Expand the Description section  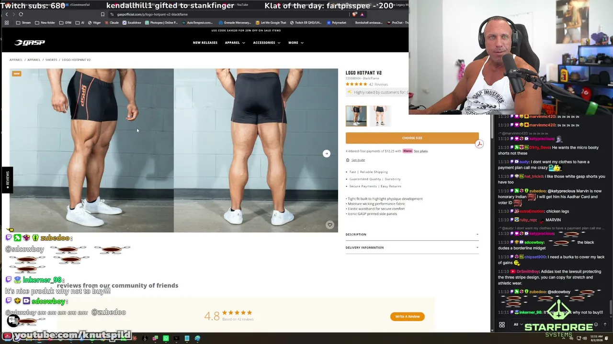[412, 235]
